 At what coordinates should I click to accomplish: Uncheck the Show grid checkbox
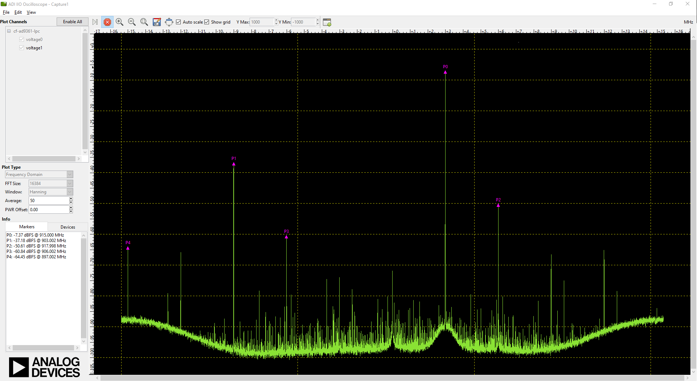point(207,22)
